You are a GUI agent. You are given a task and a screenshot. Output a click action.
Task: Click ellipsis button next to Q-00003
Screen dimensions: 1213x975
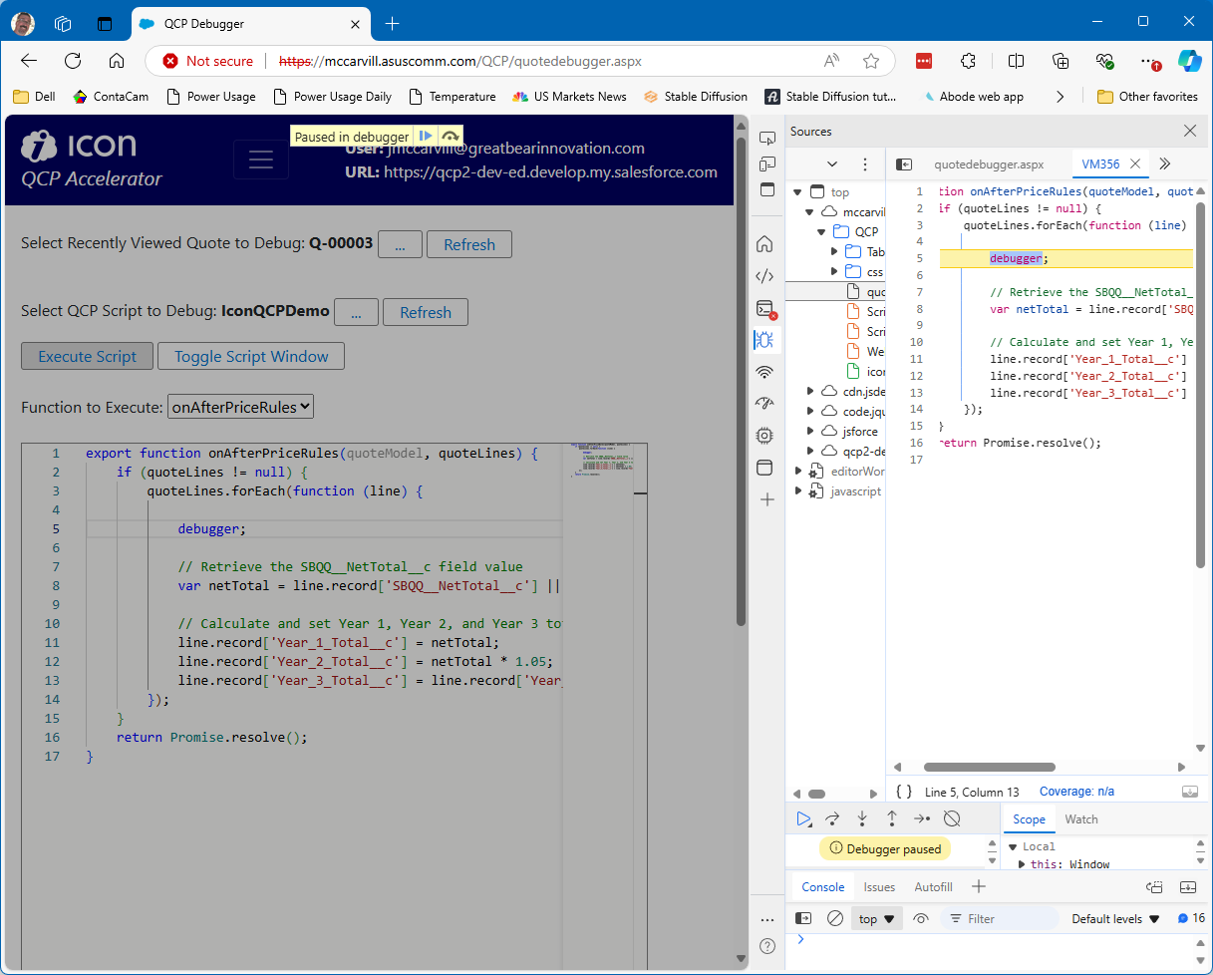400,244
